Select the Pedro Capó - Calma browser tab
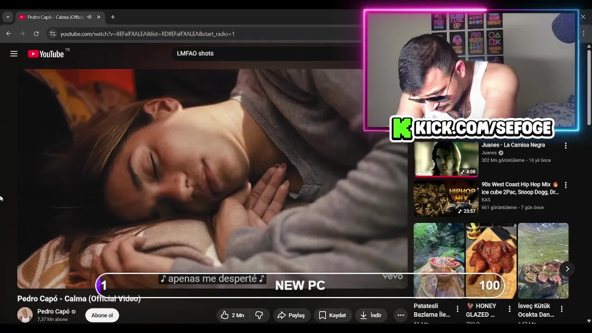The height and width of the screenshot is (333, 592). click(x=60, y=17)
